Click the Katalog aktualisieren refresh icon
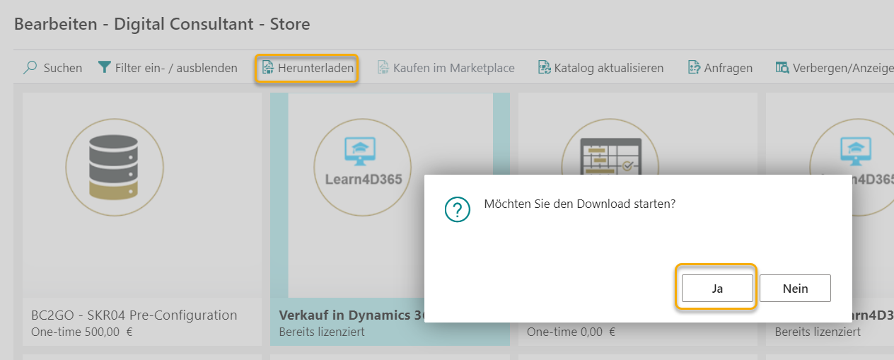 pyautogui.click(x=544, y=68)
